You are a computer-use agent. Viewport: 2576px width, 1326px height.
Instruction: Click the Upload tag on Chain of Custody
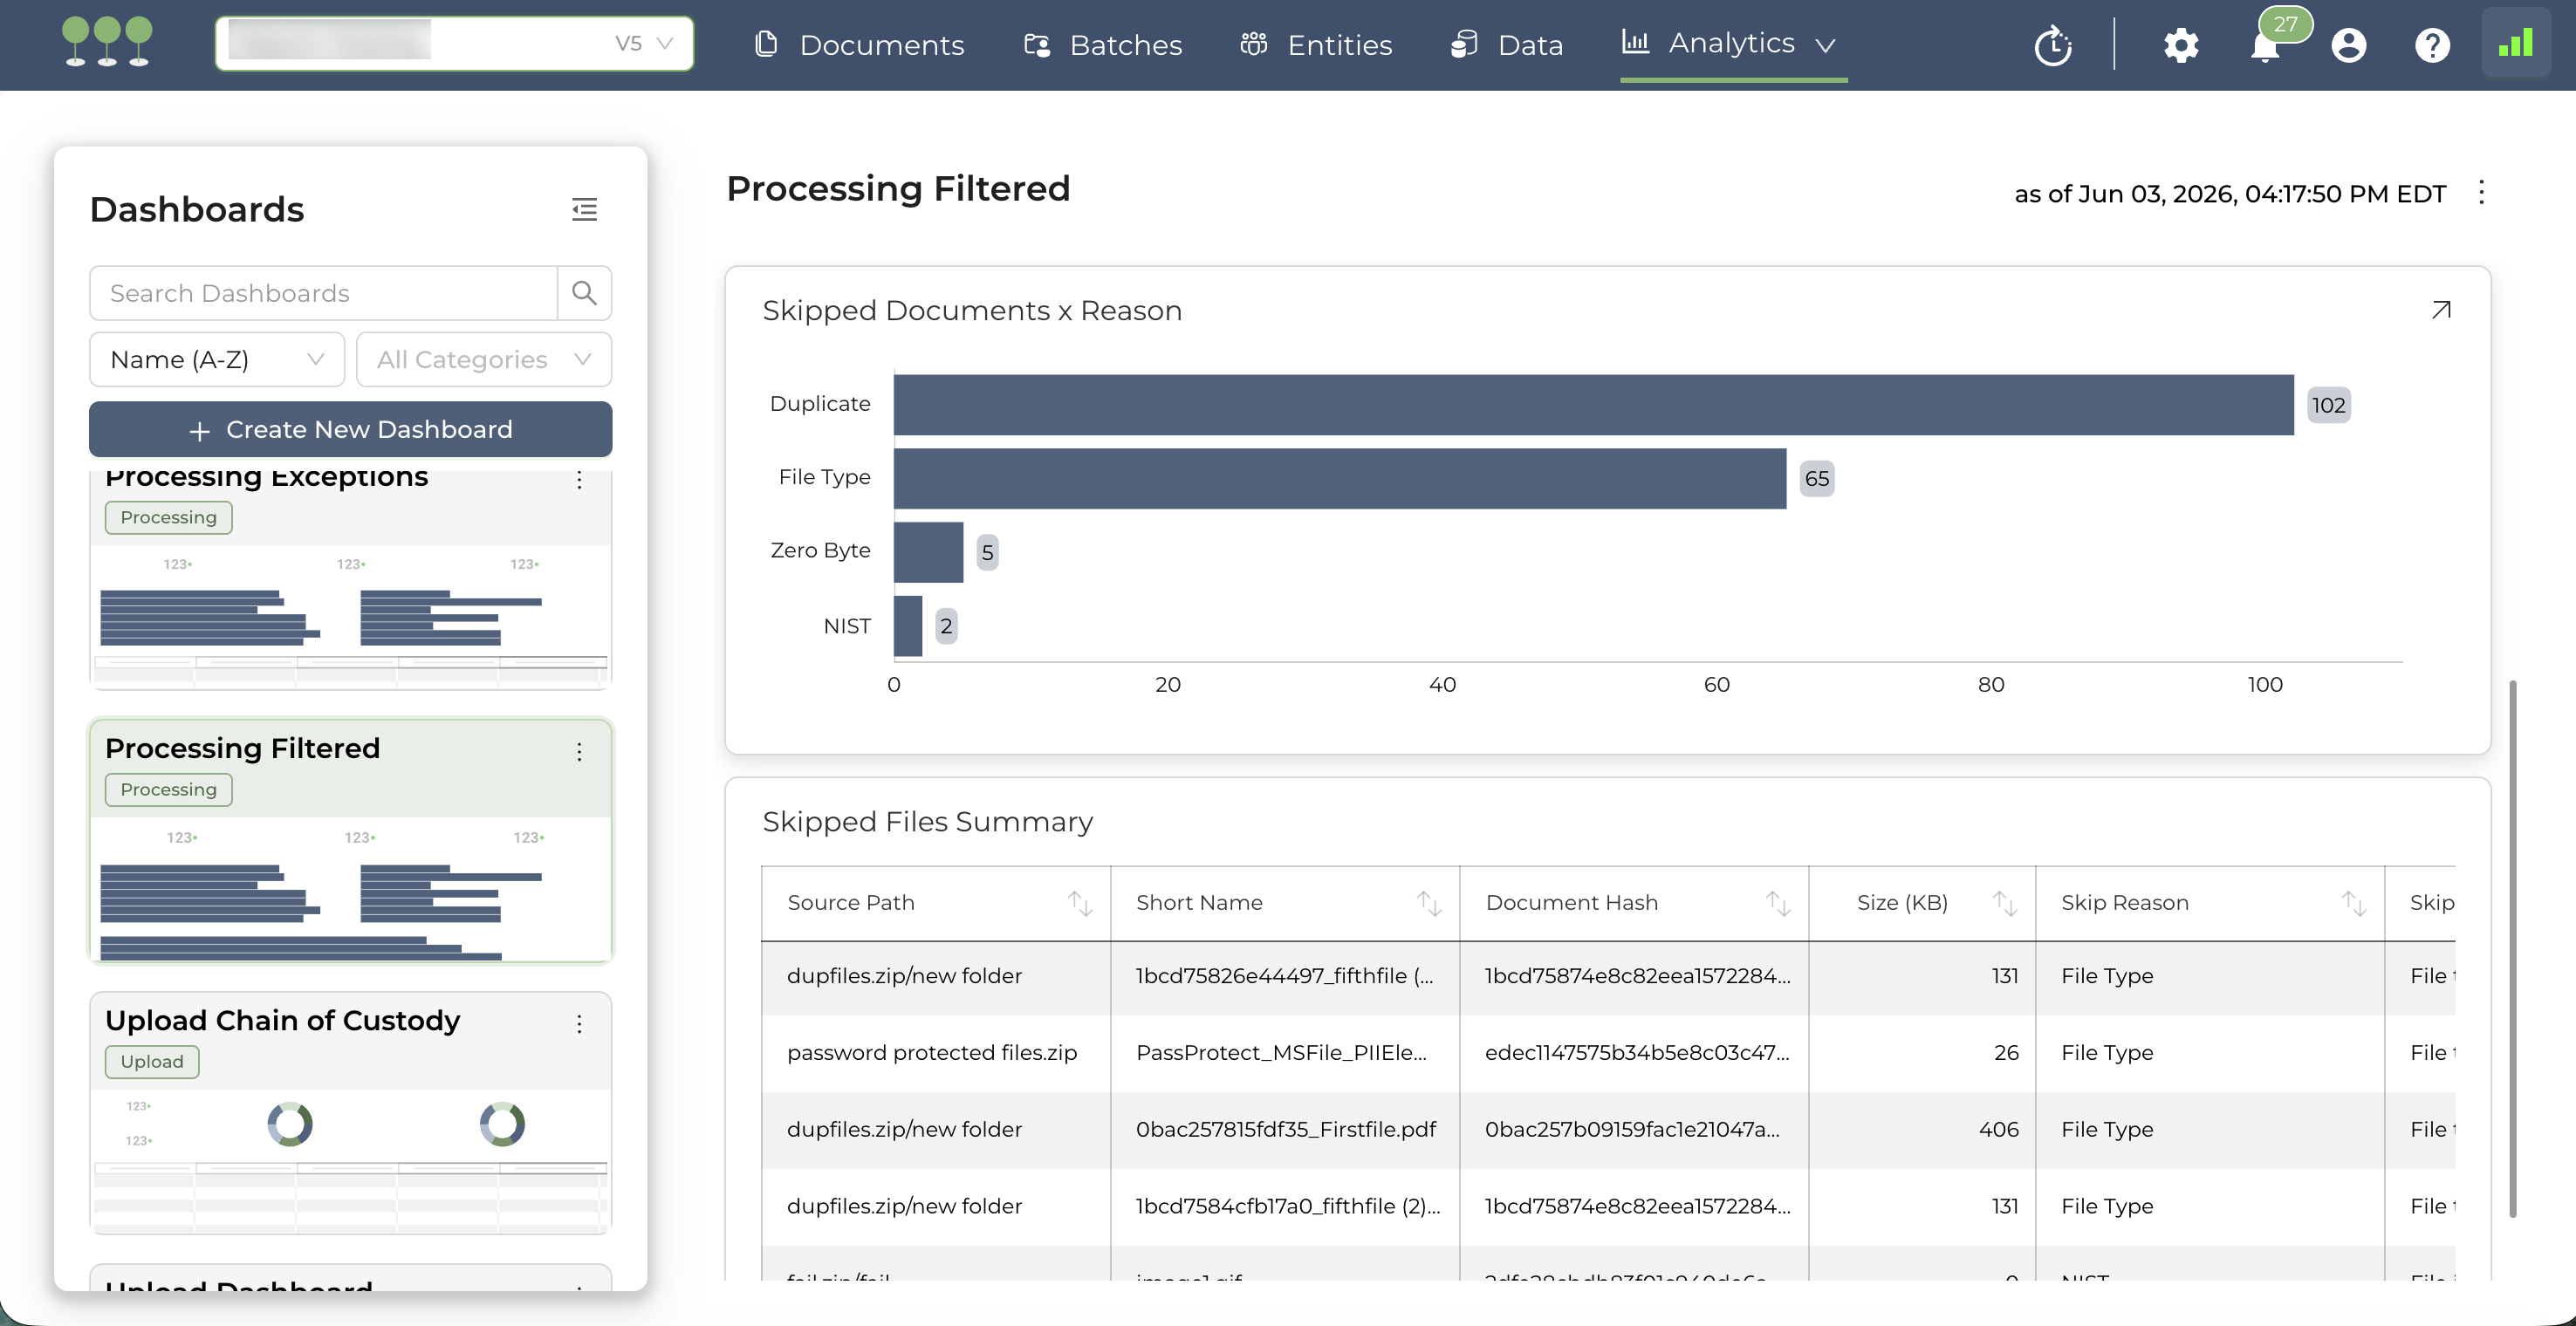[x=152, y=1061]
